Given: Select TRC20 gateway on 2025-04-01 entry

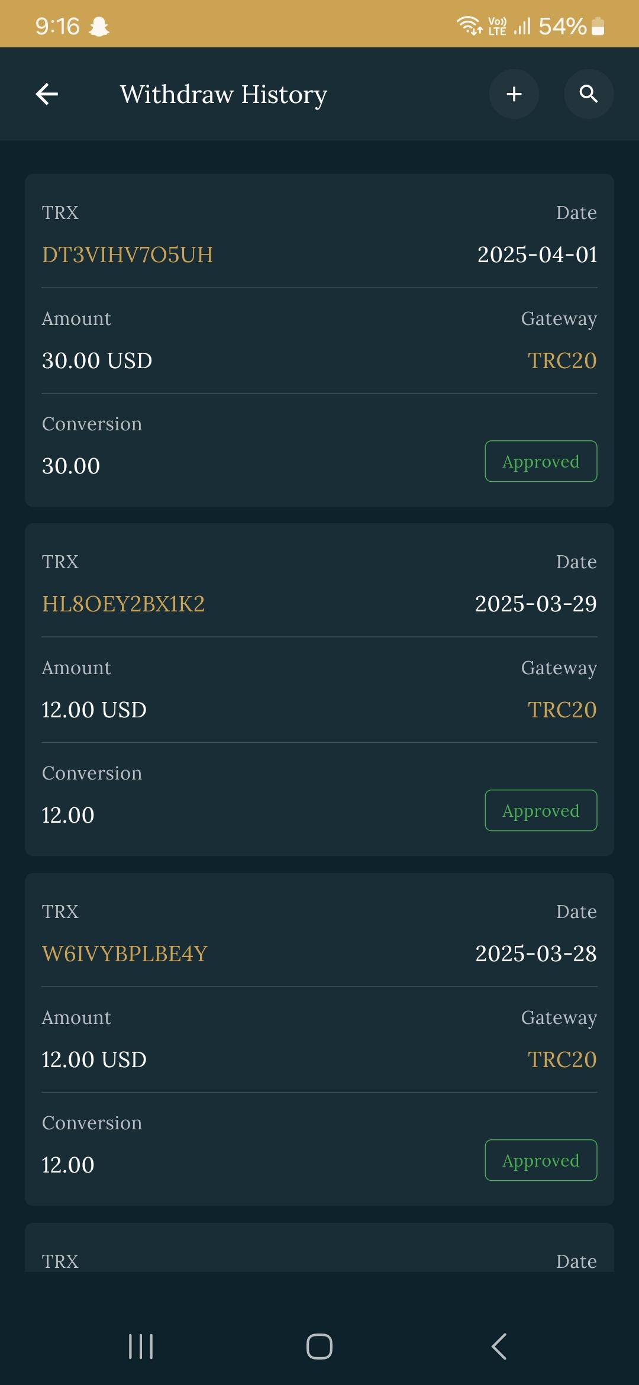Looking at the screenshot, I should pos(562,361).
